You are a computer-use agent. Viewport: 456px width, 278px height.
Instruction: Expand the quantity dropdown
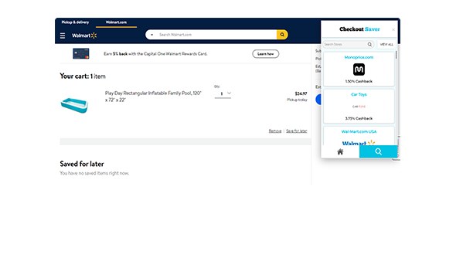(x=223, y=93)
